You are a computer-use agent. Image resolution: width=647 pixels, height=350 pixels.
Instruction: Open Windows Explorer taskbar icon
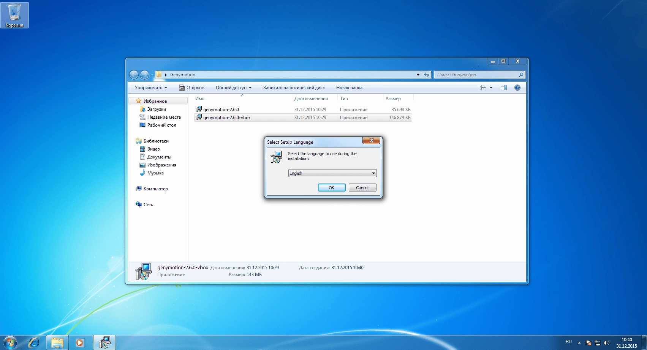[x=57, y=343]
